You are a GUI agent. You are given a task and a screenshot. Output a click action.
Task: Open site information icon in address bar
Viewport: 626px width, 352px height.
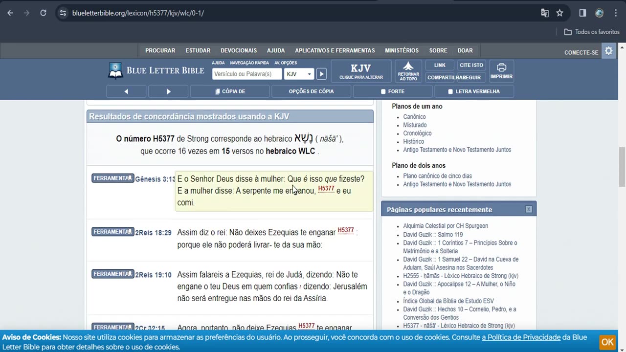63,13
